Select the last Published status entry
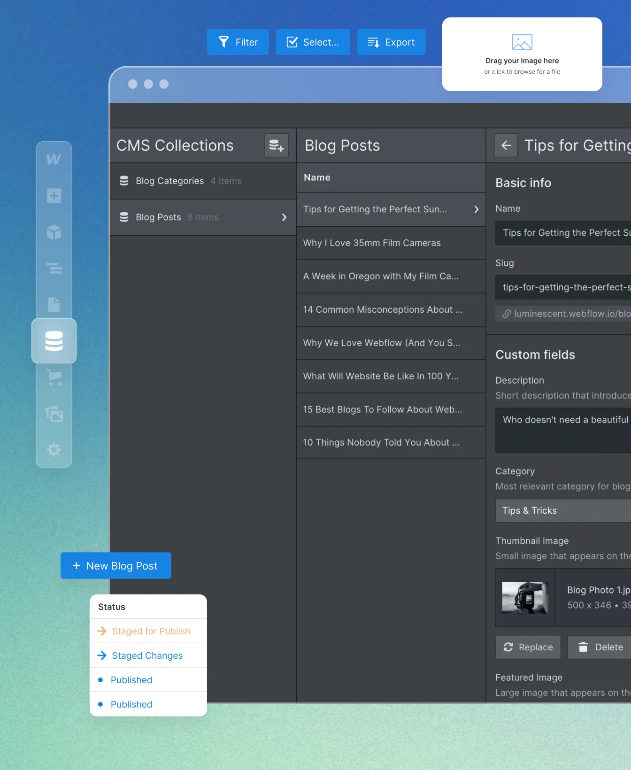The width and height of the screenshot is (631, 770). point(148,704)
